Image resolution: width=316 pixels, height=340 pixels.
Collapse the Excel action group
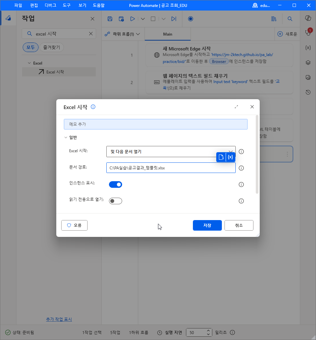tap(29, 63)
